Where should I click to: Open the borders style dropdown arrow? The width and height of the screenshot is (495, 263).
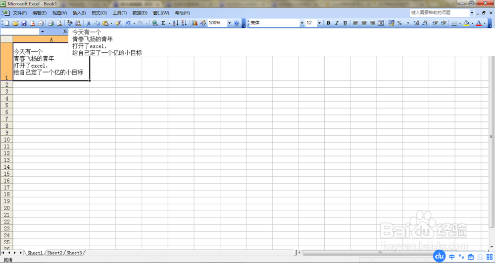460,23
